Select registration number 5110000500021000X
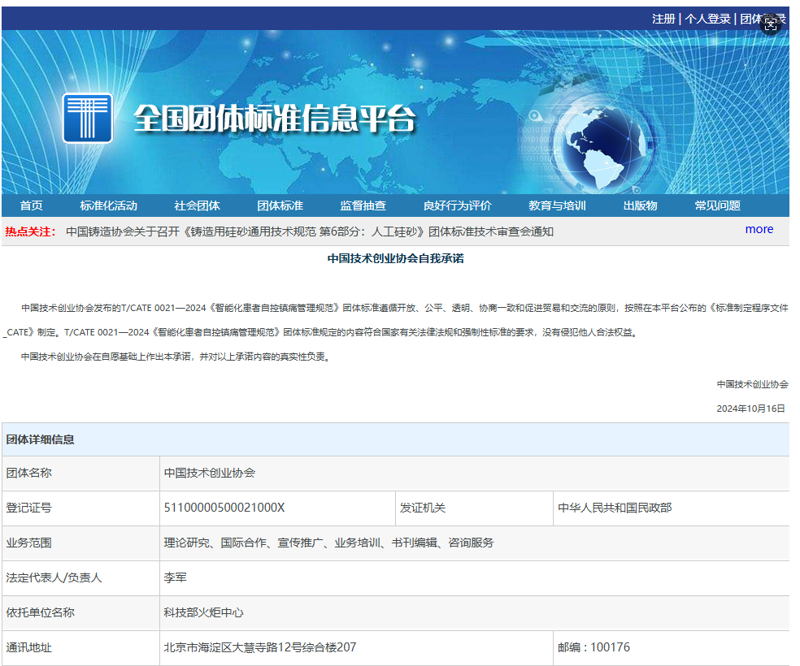Screen dimensions: 800x666 tap(277, 508)
